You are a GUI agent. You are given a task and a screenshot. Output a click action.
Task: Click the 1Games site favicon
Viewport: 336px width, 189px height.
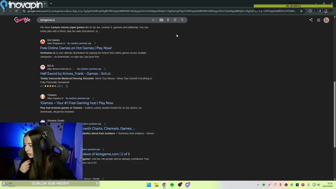(43, 97)
